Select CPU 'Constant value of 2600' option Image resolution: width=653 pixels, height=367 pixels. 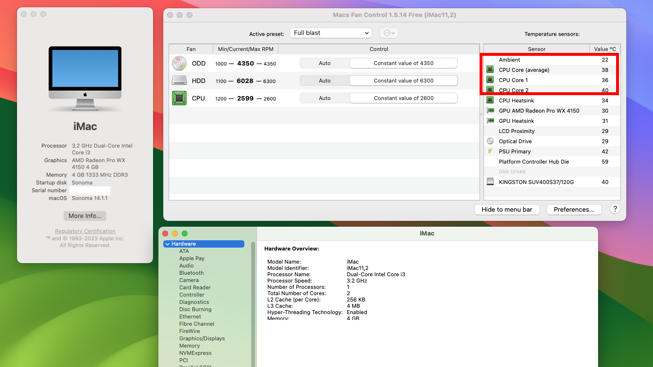coord(403,98)
